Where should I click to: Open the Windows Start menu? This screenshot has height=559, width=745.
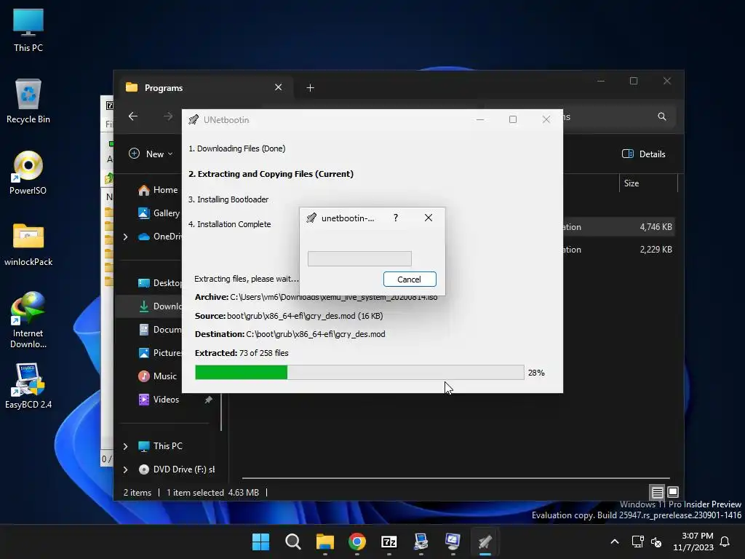tap(260, 542)
